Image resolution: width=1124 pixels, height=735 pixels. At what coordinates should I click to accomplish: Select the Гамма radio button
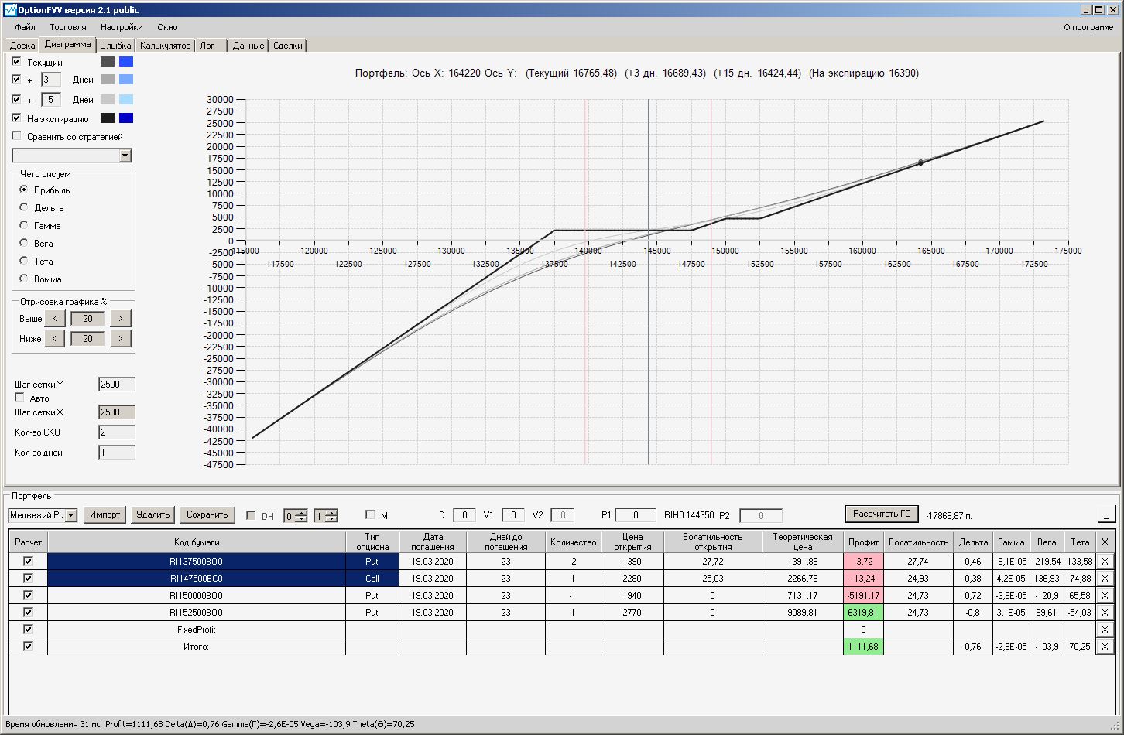click(x=24, y=225)
